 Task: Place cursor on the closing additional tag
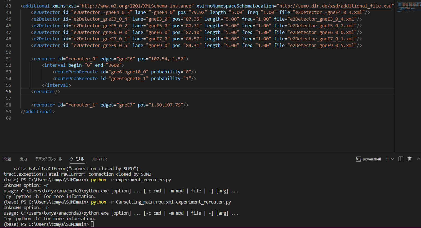point(37,111)
